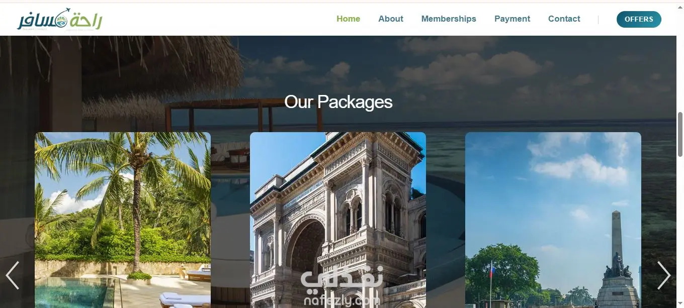The height and width of the screenshot is (308, 684).
Task: Show the previous packages with left chevron
Action: point(13,275)
